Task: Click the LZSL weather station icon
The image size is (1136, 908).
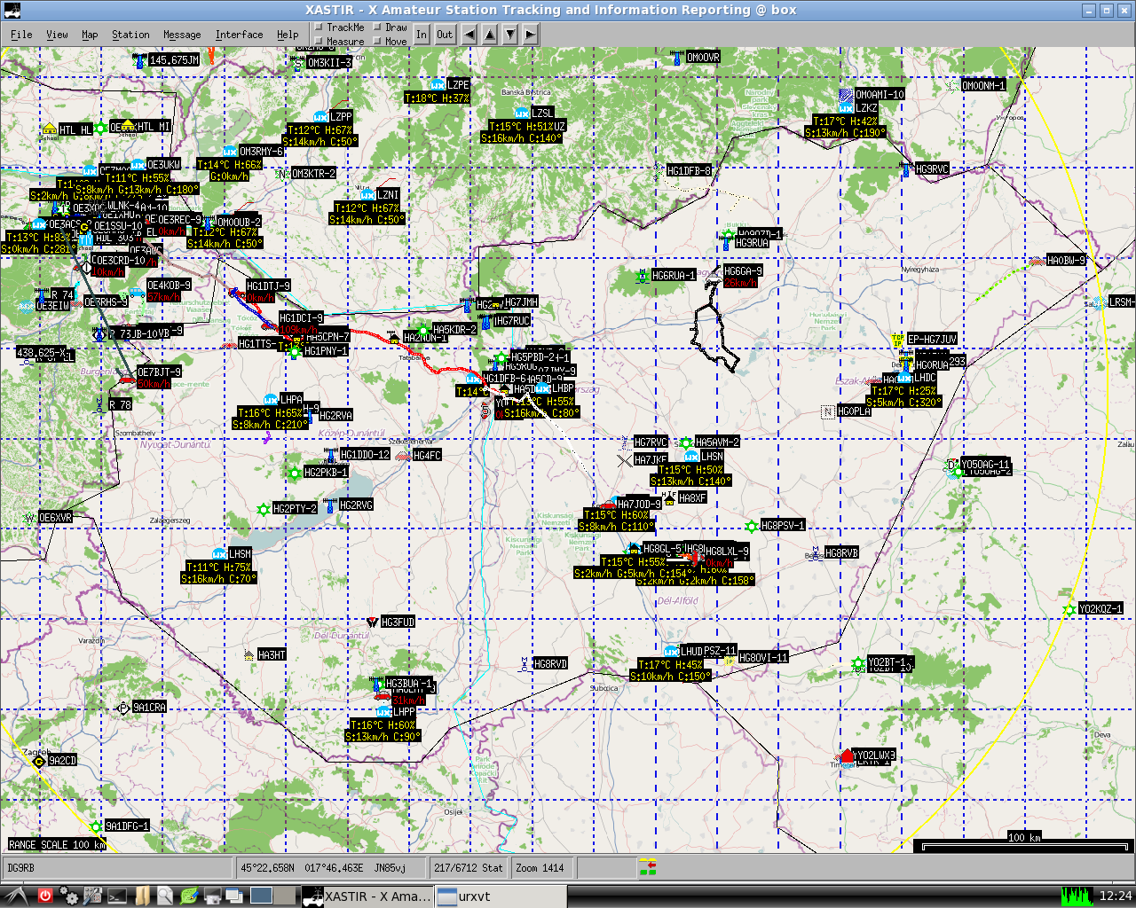Action: pyautogui.click(x=522, y=113)
